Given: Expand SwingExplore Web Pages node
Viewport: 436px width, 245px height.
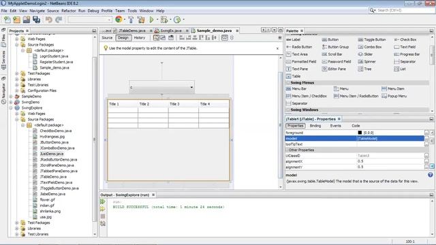Looking at the screenshot, I should tap(17, 114).
